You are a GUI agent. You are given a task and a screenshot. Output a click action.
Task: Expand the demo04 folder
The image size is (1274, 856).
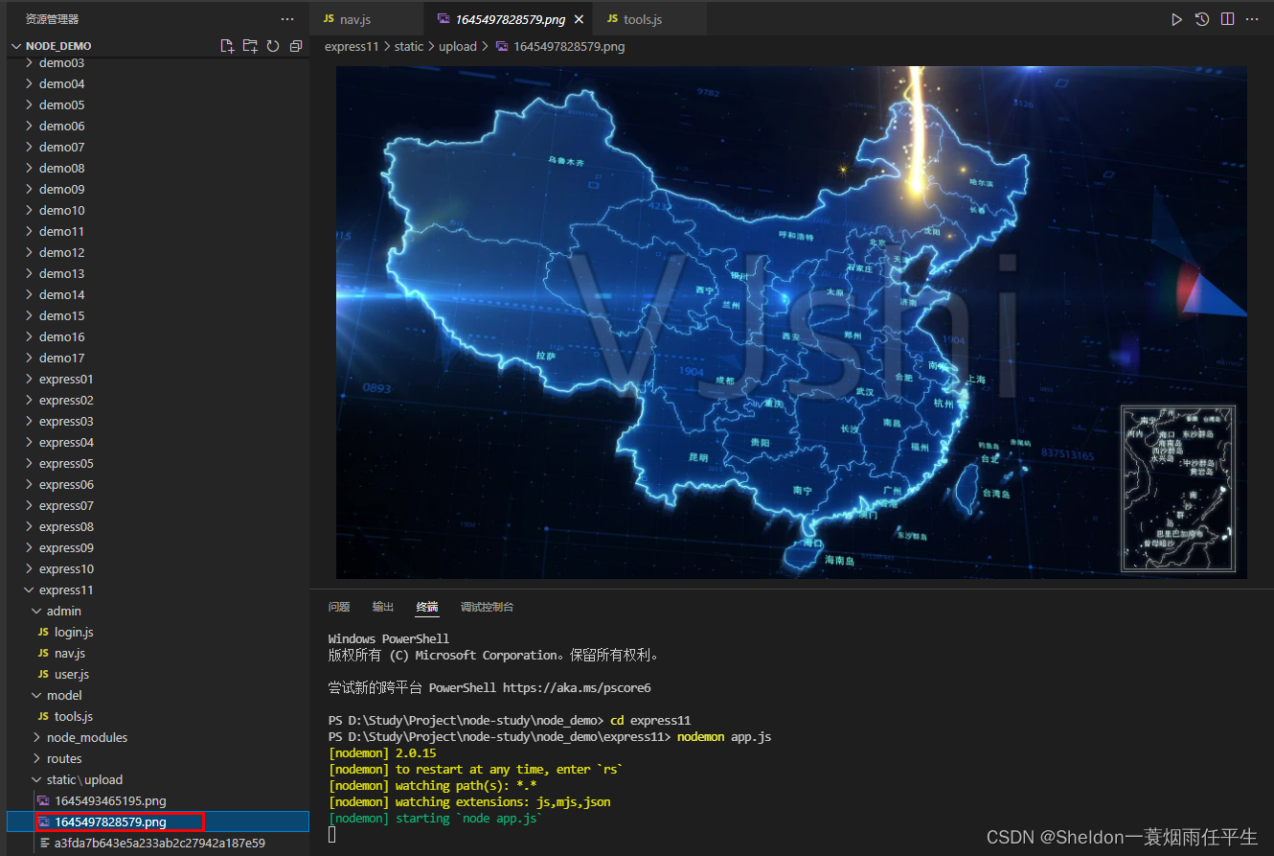point(158,83)
